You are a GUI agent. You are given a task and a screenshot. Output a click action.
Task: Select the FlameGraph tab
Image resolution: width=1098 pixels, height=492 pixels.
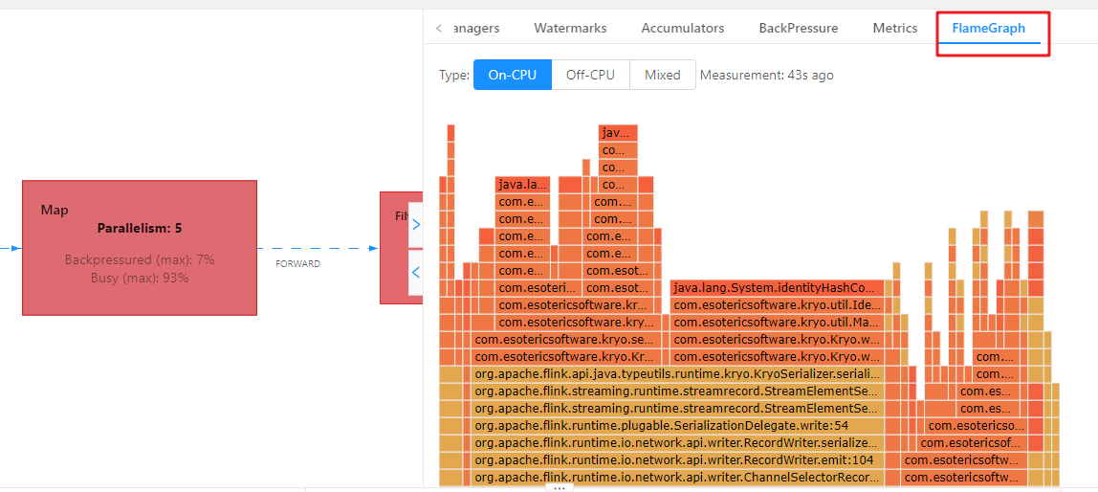click(989, 29)
